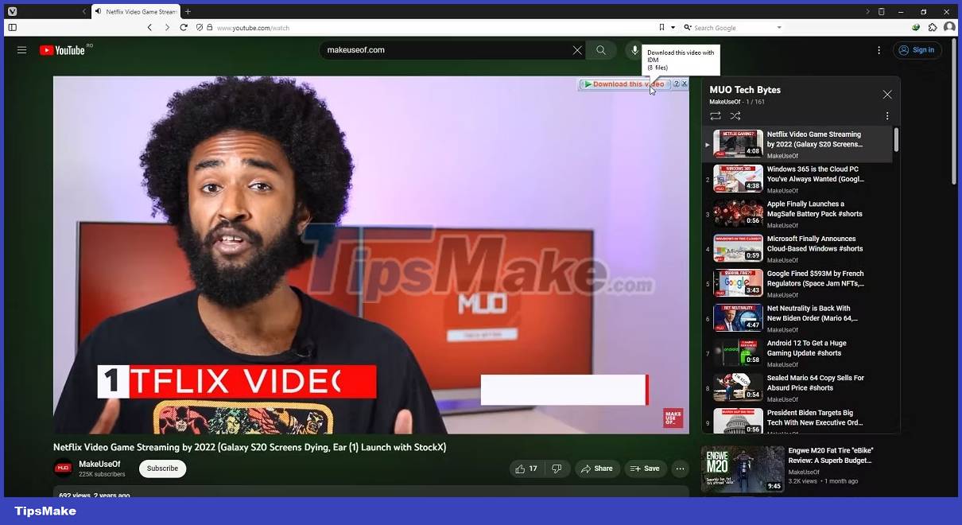The width and height of the screenshot is (962, 525).
Task: Subscribe to the MakeUseOf channel
Action: tap(162, 469)
